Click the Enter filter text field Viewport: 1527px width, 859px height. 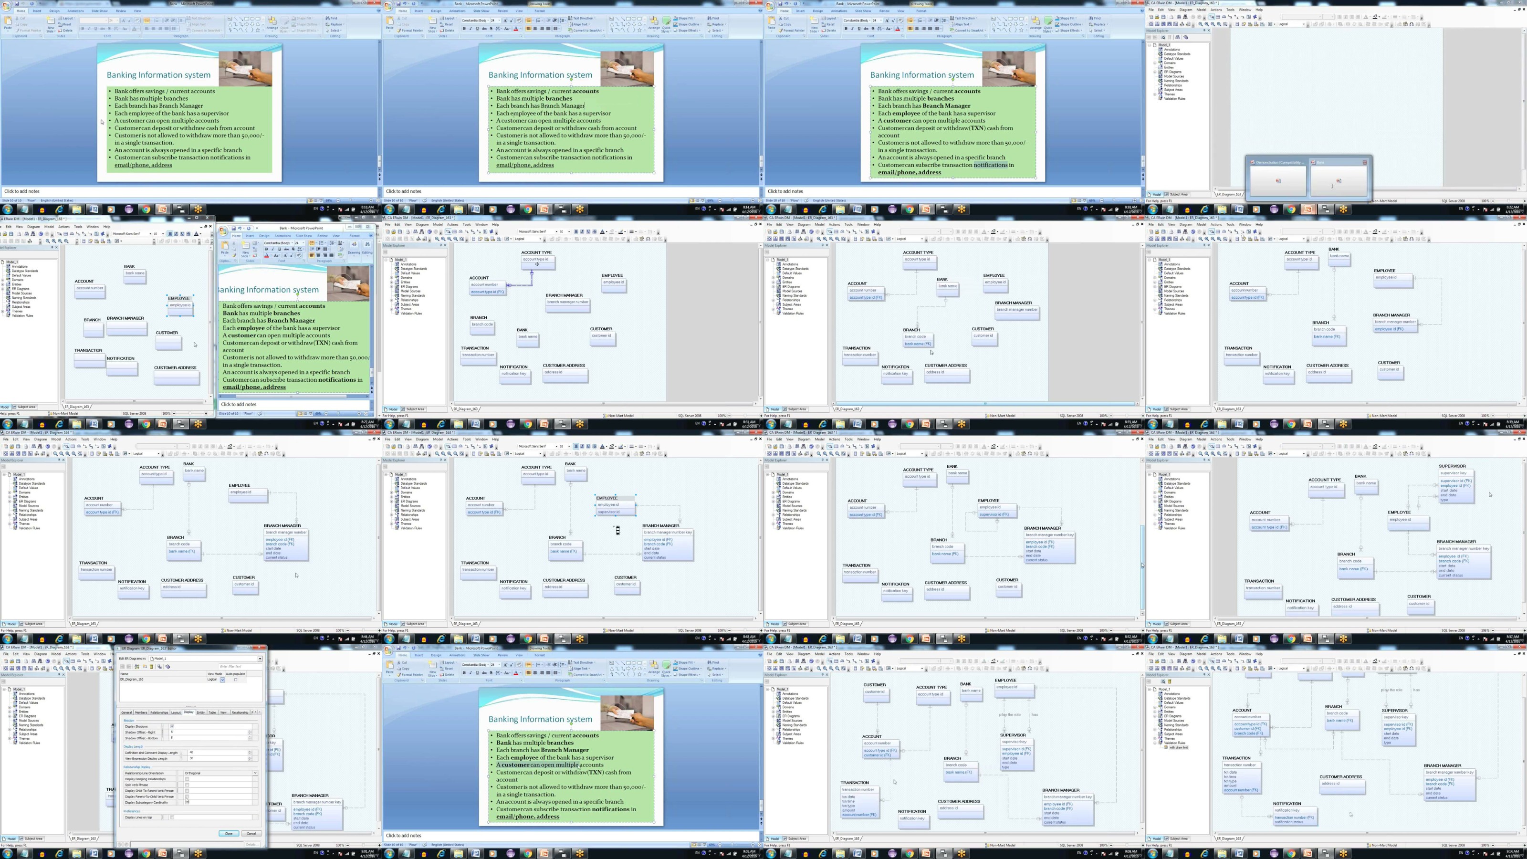pyautogui.click(x=240, y=667)
